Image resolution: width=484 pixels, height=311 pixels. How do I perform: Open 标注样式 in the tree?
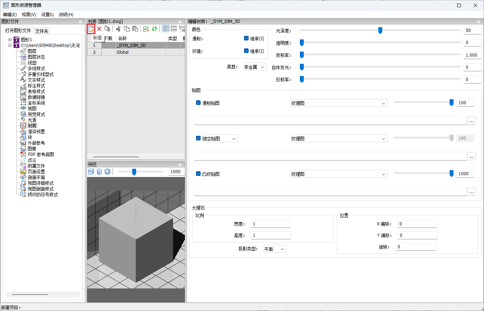click(x=36, y=86)
